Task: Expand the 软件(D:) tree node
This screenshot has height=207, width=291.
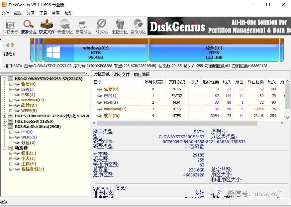Action: point(11,105)
